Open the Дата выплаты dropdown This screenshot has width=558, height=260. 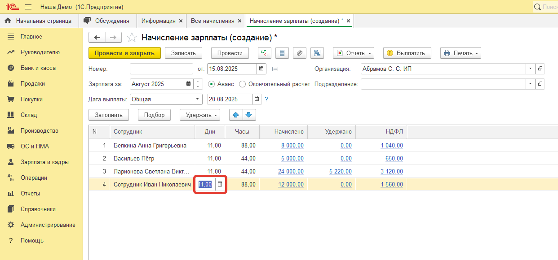[198, 99]
